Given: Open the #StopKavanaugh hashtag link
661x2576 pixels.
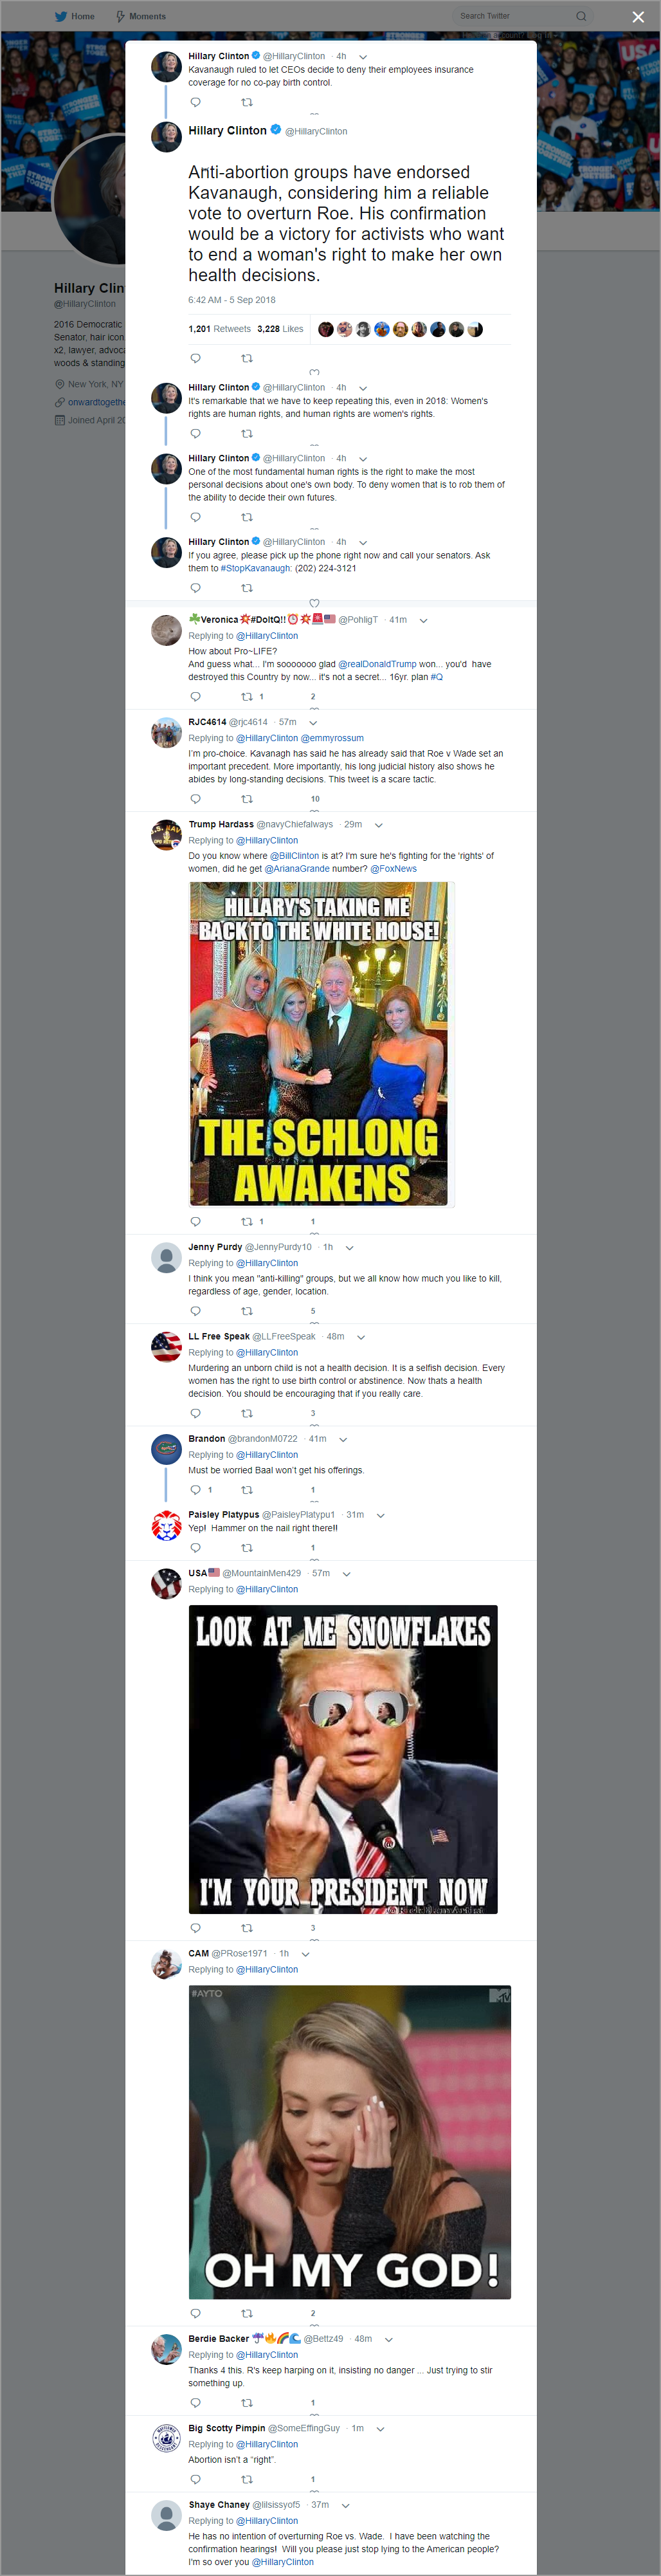Looking at the screenshot, I should 256,569.
